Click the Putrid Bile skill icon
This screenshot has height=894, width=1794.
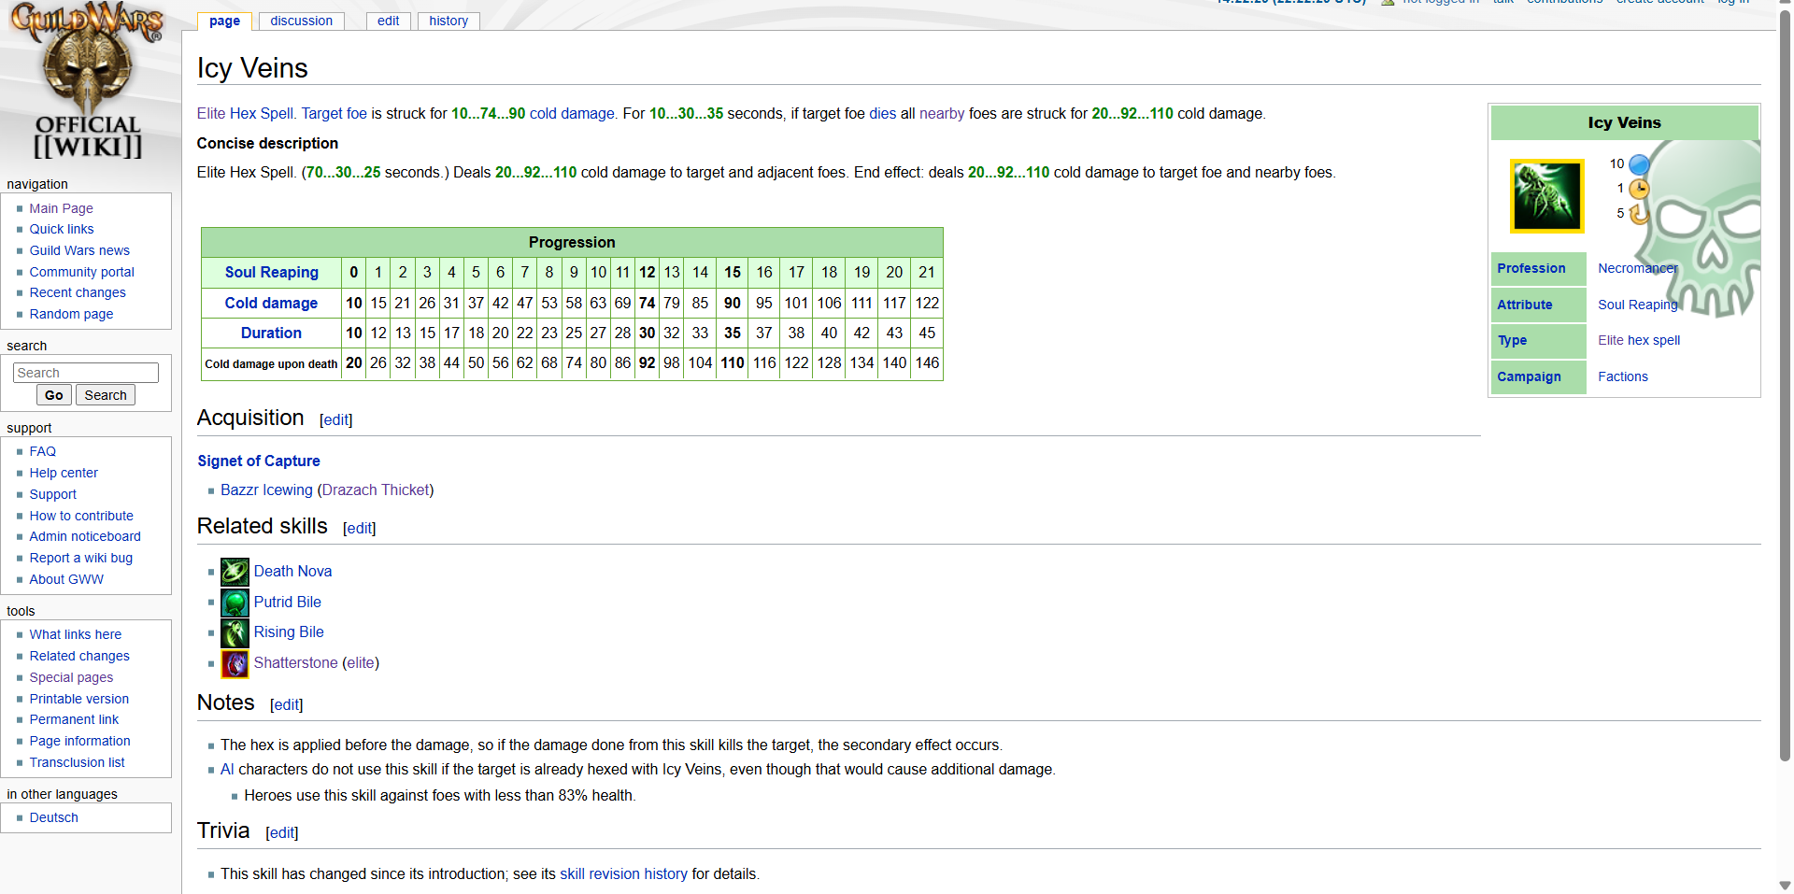[x=235, y=603]
